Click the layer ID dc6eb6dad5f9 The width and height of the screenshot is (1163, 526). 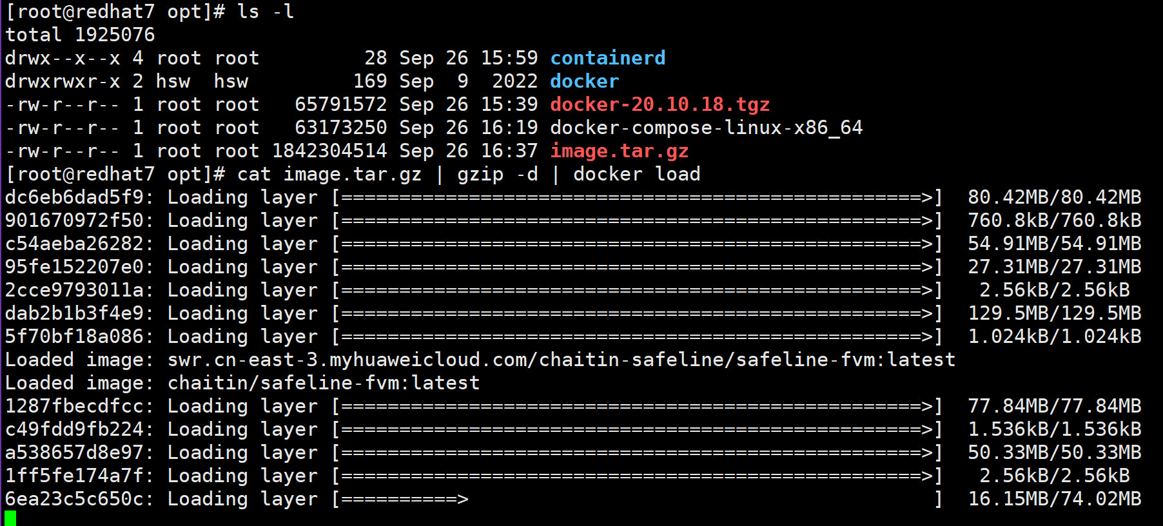point(74,197)
